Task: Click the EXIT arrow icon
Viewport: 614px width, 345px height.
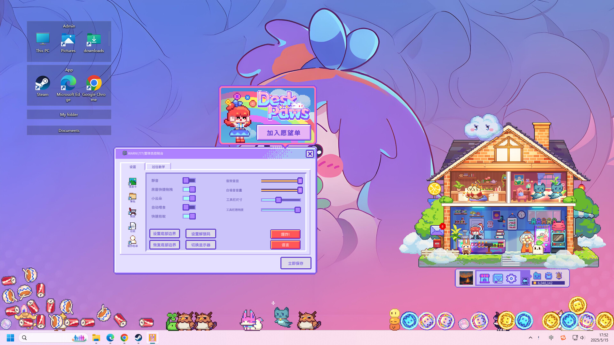Action: click(525, 281)
